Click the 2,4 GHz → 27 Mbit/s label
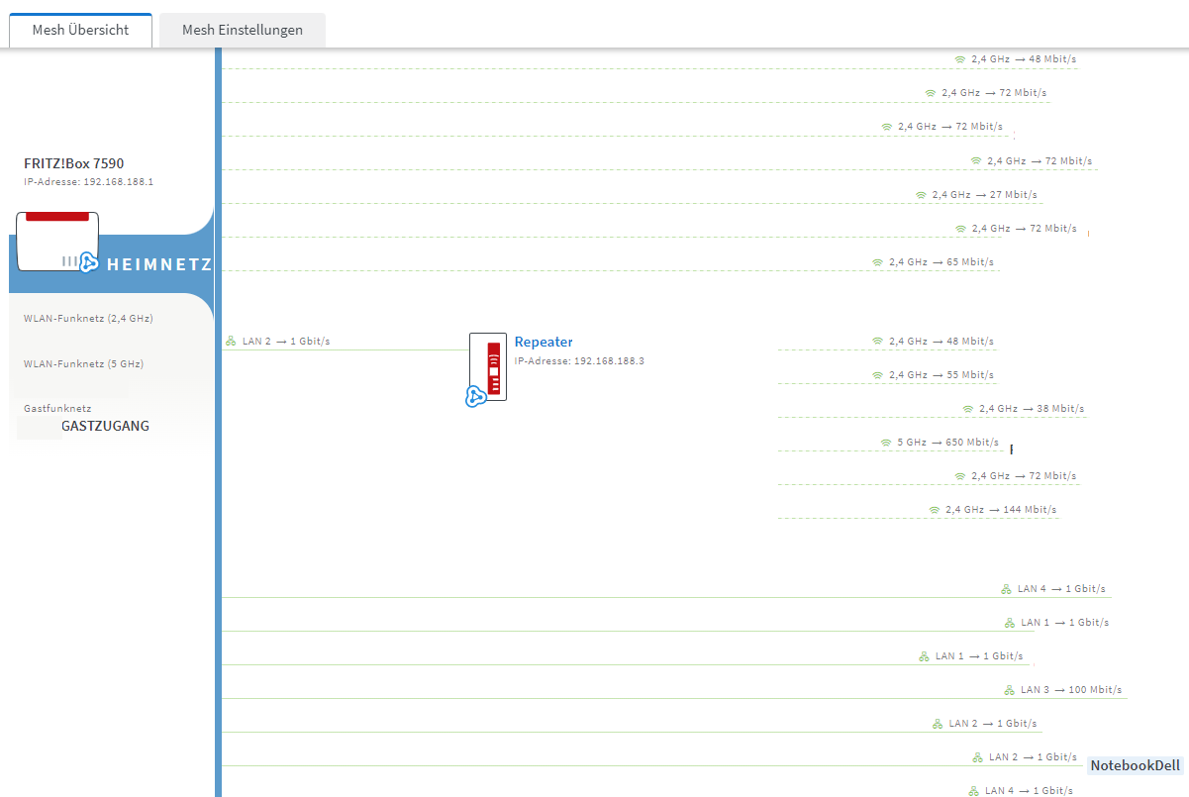 [x=985, y=195]
